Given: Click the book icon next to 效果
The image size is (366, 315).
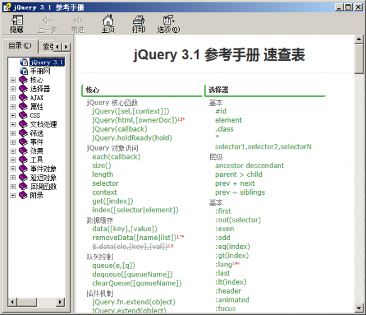Looking at the screenshot, I should point(23,151).
